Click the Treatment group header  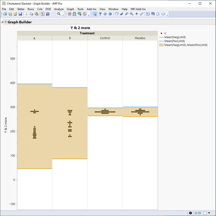tap(87, 33)
